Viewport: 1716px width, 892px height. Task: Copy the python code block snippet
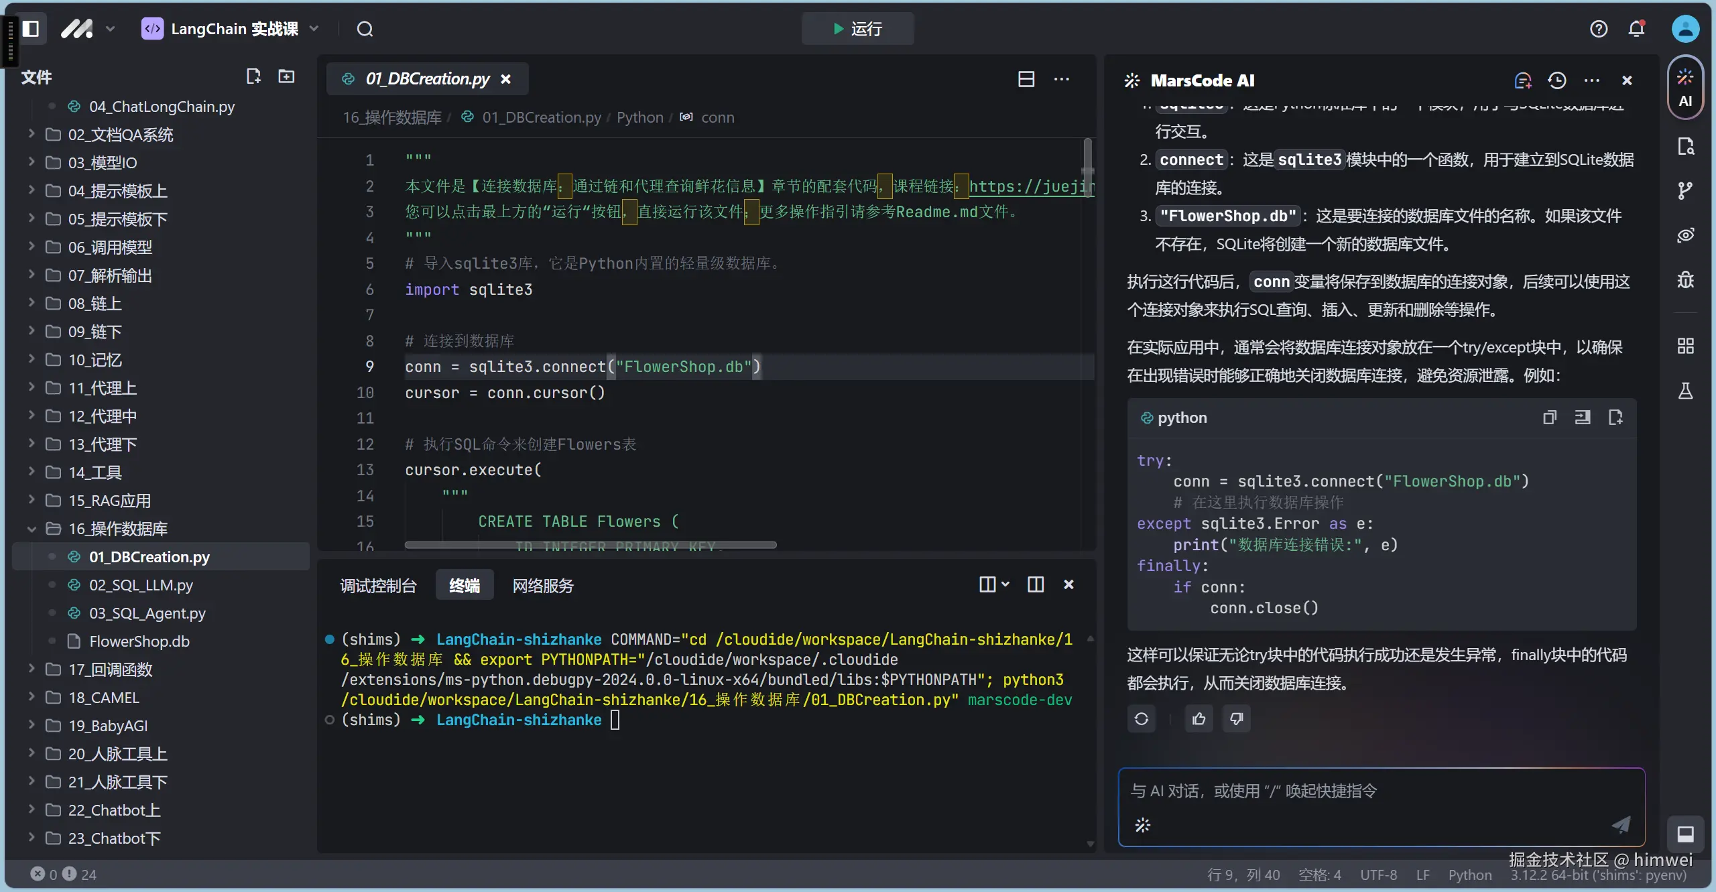[1549, 418]
